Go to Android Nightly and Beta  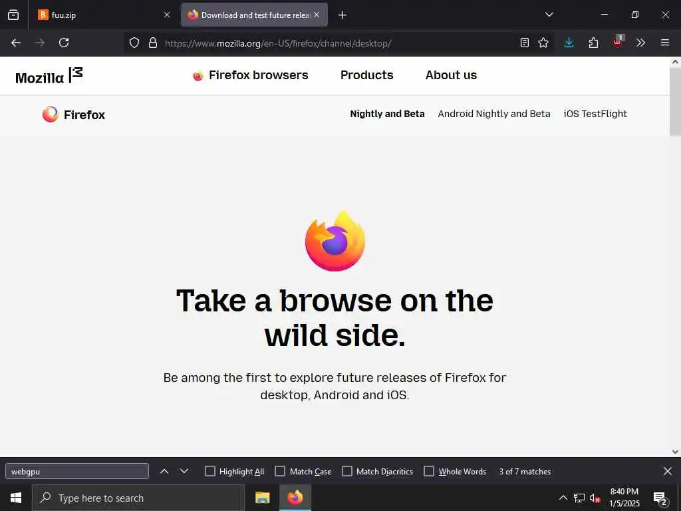(494, 114)
